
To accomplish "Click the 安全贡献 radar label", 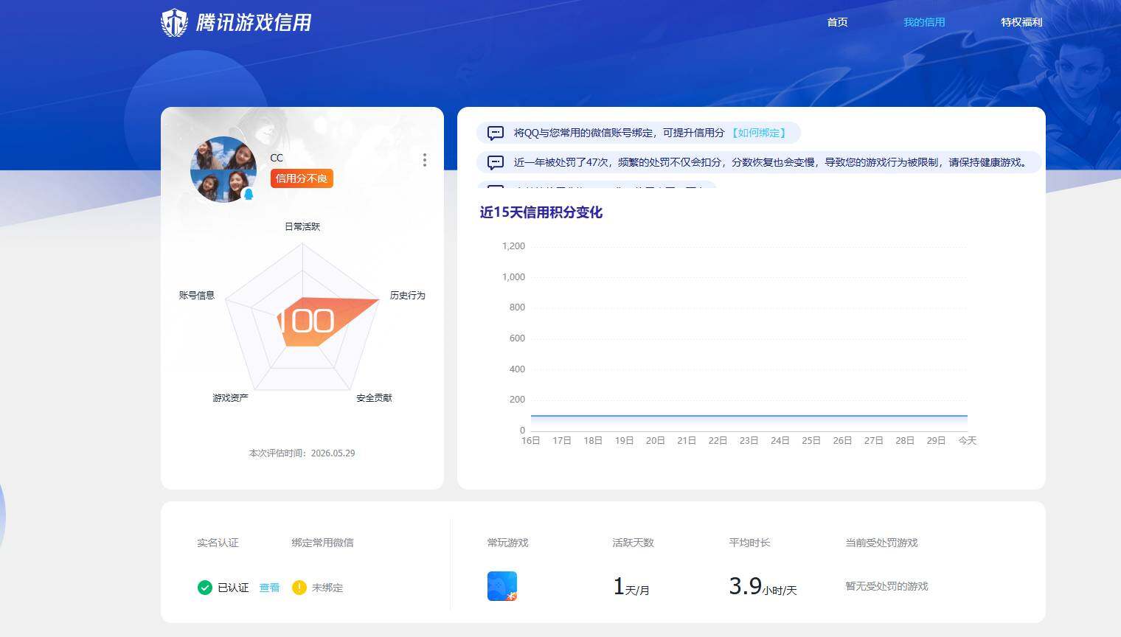I will click(375, 397).
